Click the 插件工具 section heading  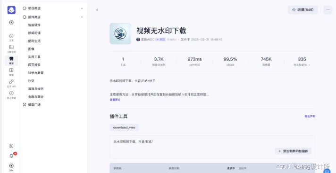pos(118,117)
